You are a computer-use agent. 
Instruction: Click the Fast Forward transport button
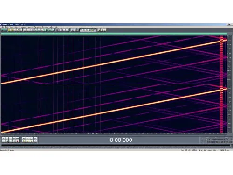coord(10,141)
